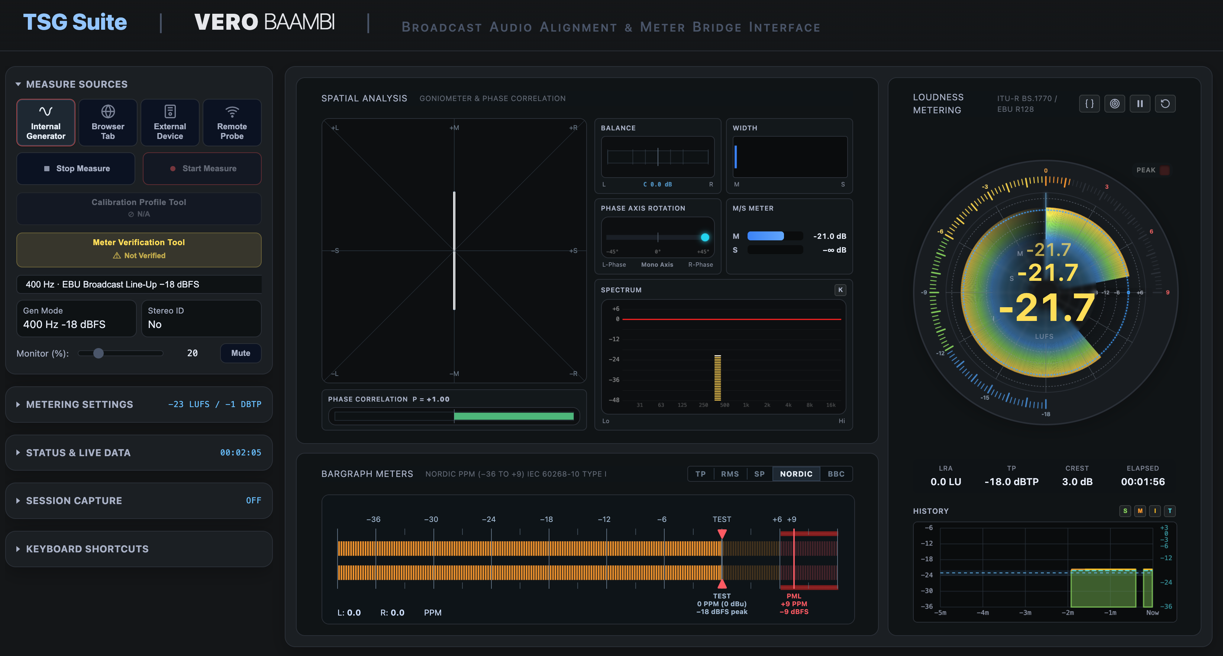Screen dimensions: 1223x656
Task: Expand Status & Live Data section
Action: (x=139, y=452)
